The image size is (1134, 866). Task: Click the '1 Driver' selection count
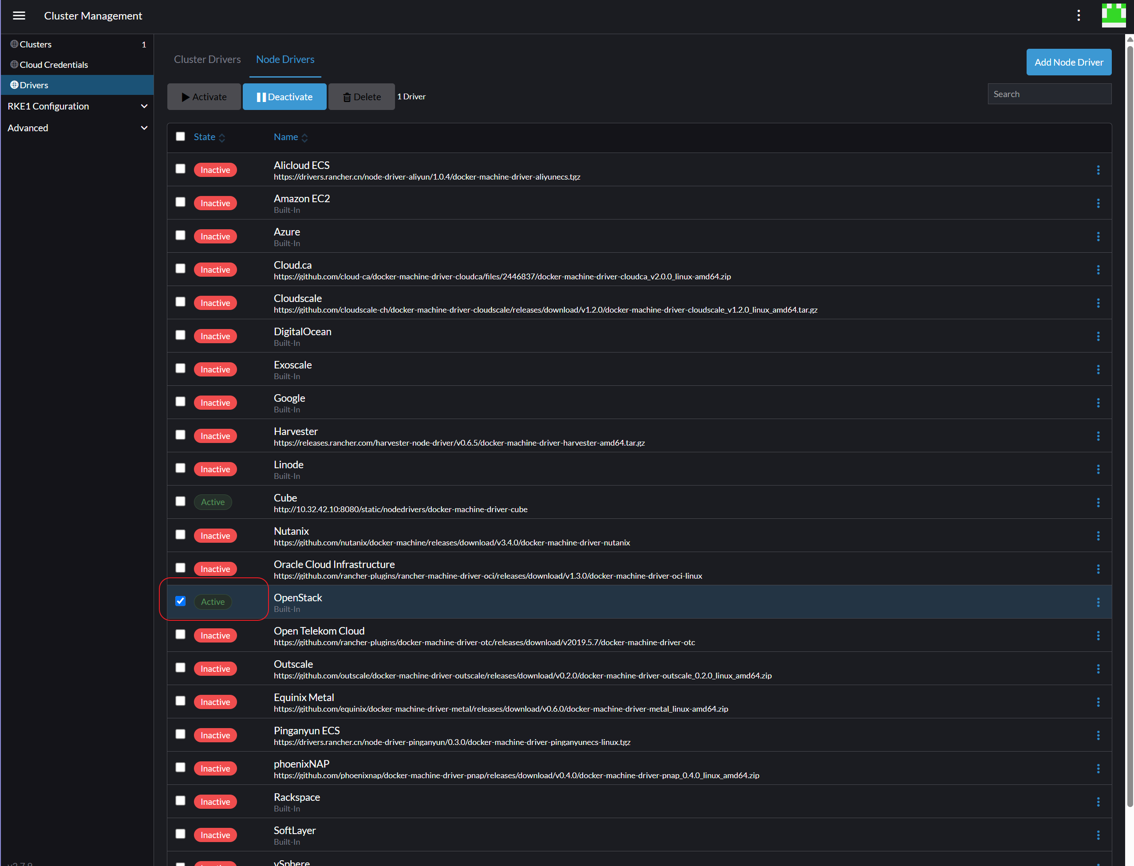(x=411, y=96)
